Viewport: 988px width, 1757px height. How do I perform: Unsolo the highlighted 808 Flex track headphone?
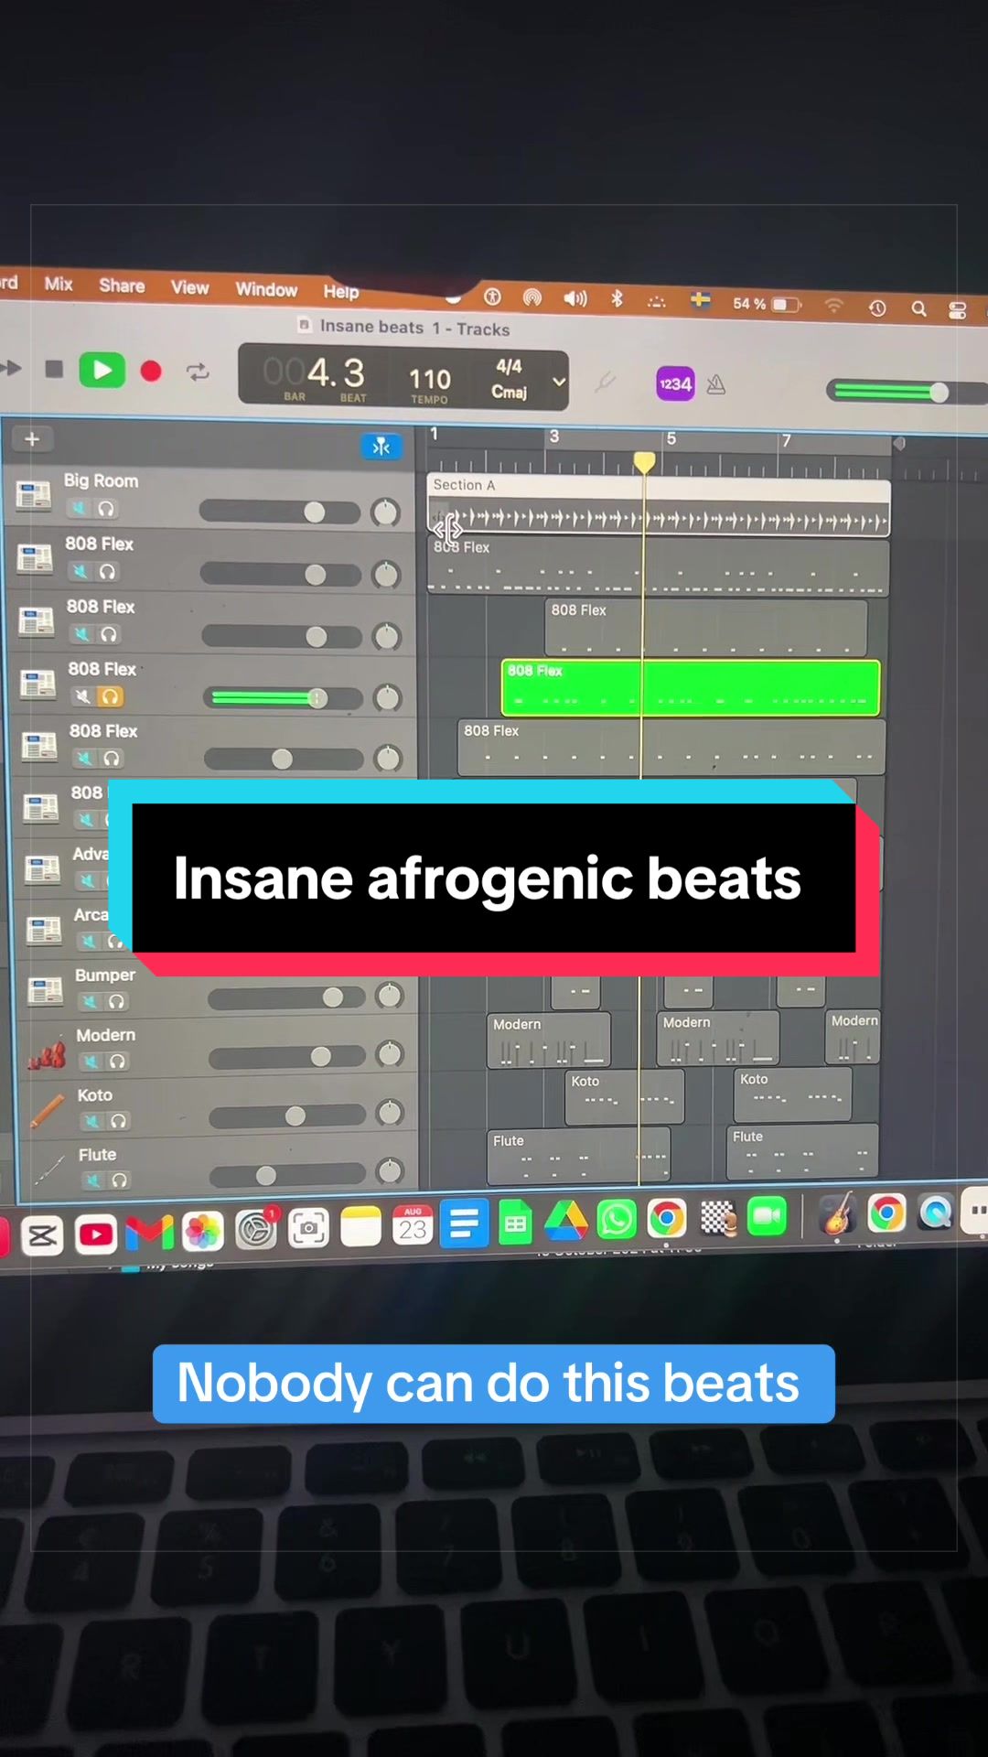pyautogui.click(x=110, y=697)
